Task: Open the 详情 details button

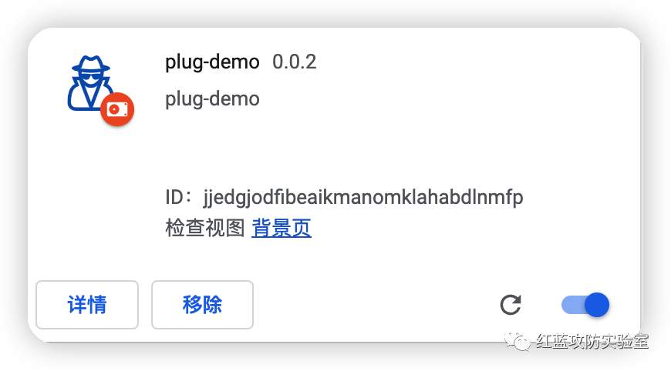Action: [x=87, y=305]
